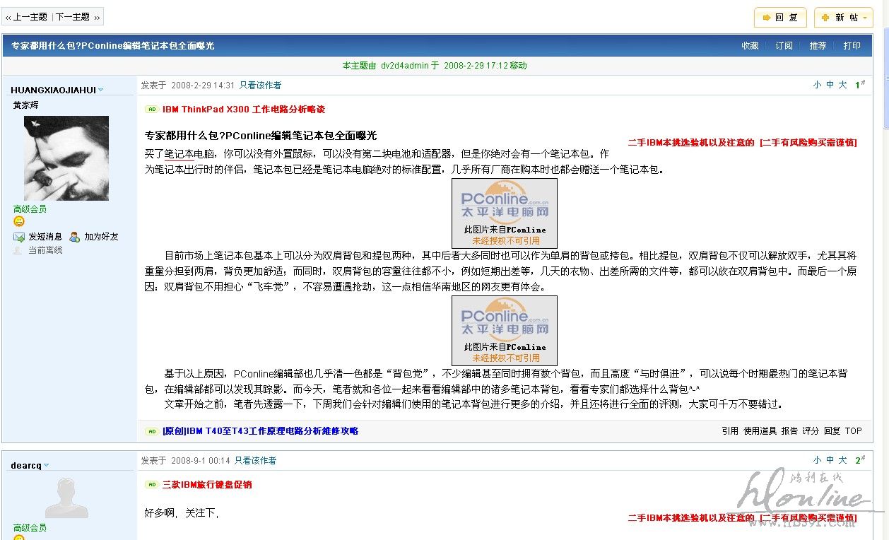The height and width of the screenshot is (540, 889).
Task: Go to 下一主题
Action: point(73,17)
